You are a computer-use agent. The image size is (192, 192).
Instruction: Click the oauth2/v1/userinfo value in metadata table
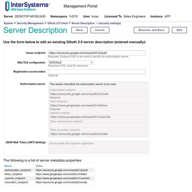(63, 178)
